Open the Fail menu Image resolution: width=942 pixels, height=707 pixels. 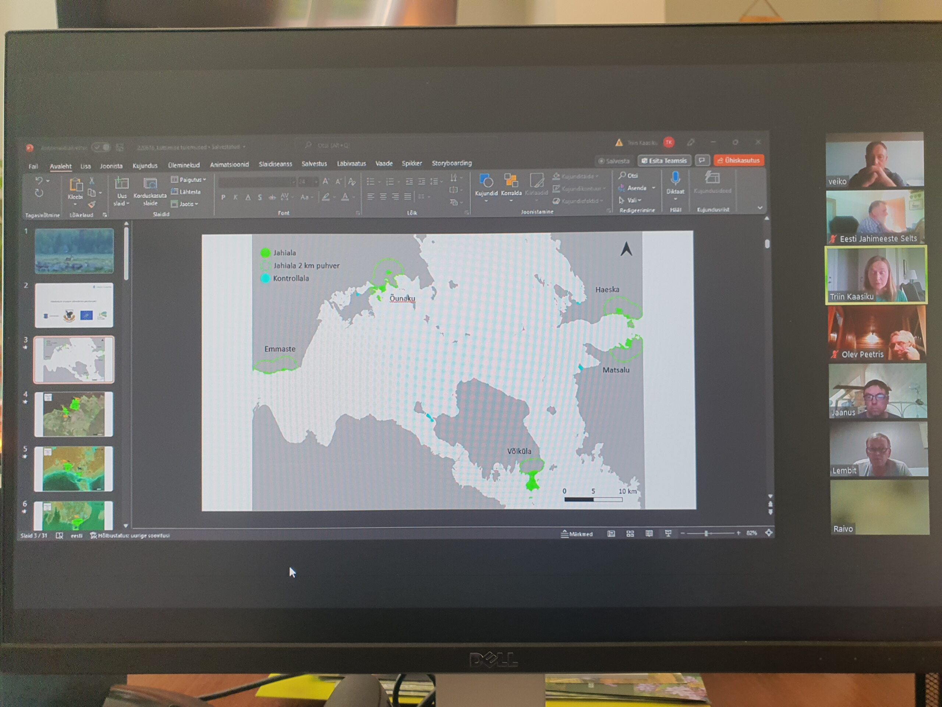click(33, 167)
